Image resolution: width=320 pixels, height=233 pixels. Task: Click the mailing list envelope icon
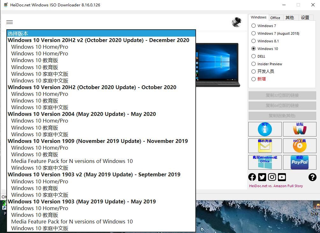point(265,146)
